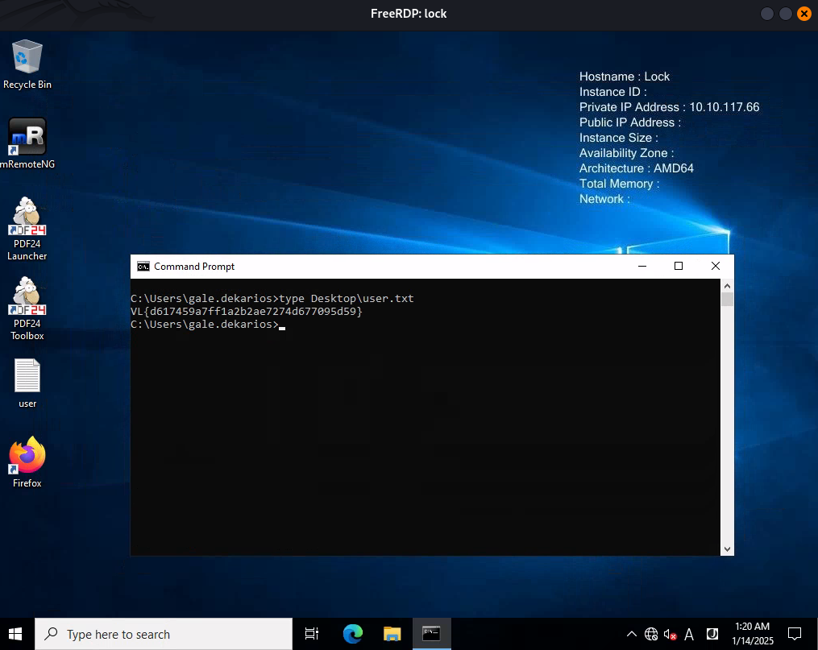Show hidden system tray icons
Screen dimensions: 818x650
tap(631, 634)
